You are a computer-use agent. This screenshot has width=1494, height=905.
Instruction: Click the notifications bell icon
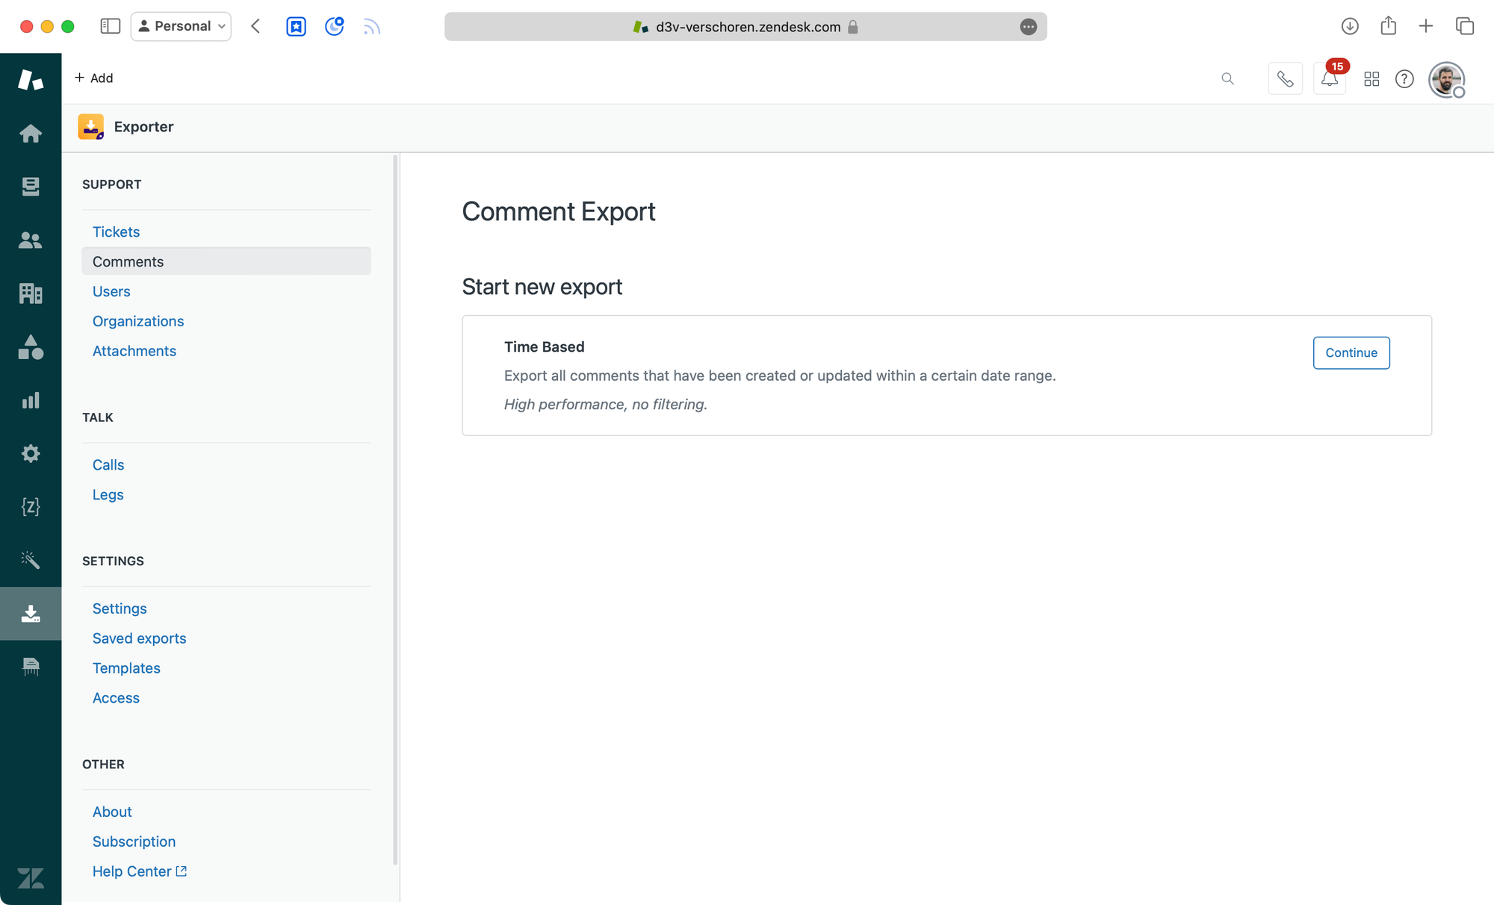click(x=1329, y=79)
